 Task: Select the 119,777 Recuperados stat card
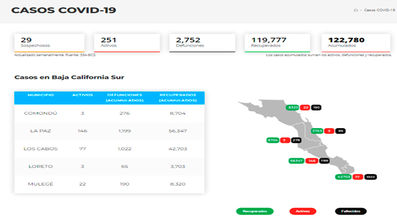click(x=277, y=43)
